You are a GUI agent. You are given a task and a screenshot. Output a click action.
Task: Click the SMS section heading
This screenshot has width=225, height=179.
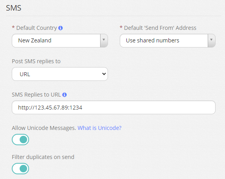[14, 8]
